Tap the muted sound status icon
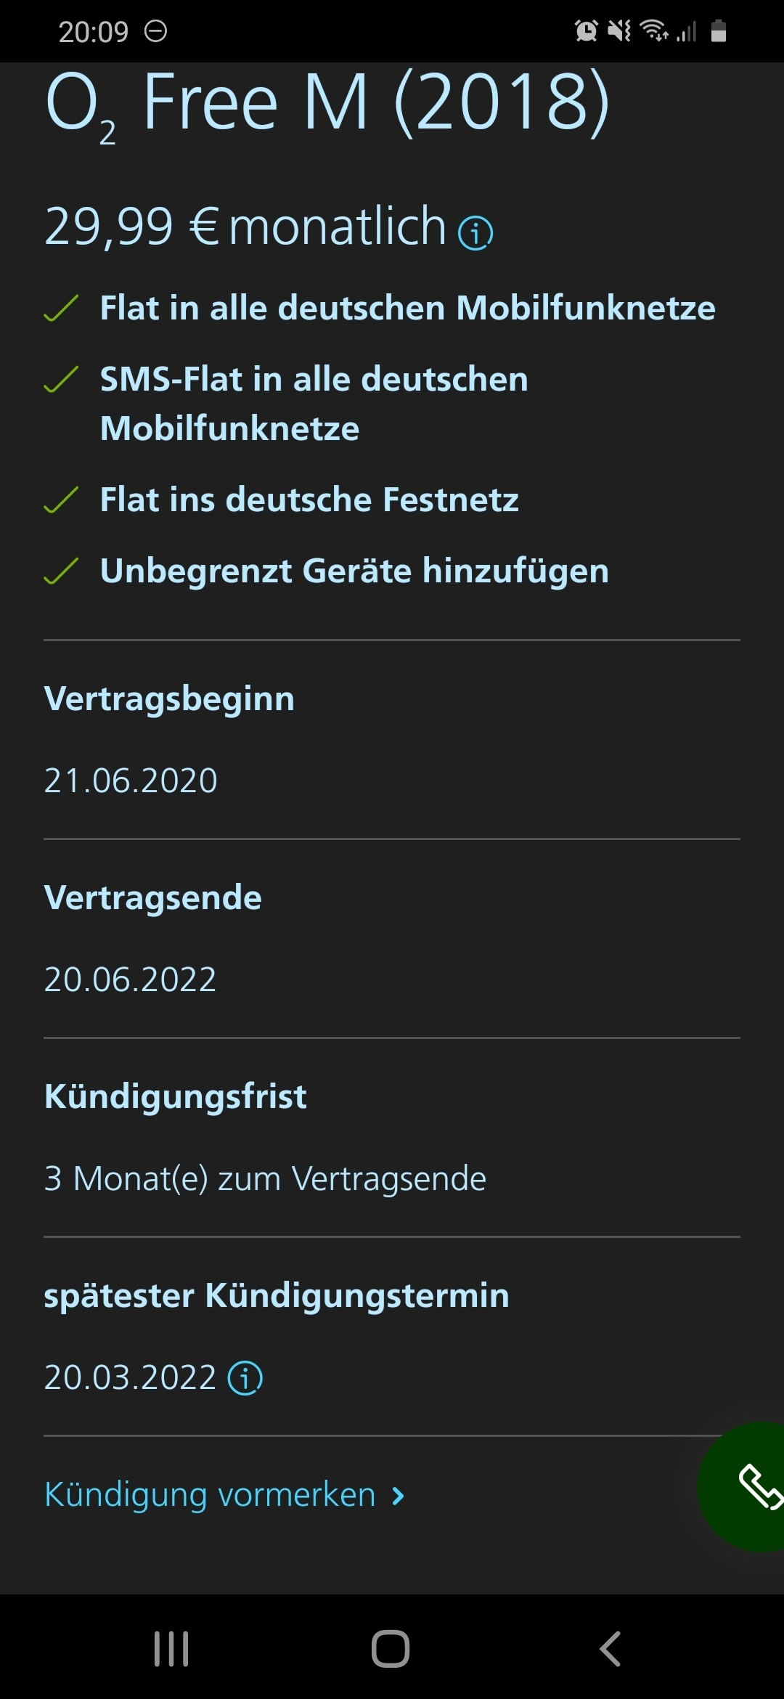784x1699 pixels. click(x=619, y=31)
